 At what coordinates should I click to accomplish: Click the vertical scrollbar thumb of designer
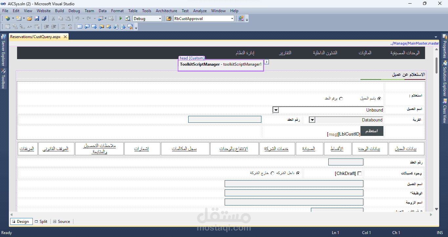coord(437,66)
